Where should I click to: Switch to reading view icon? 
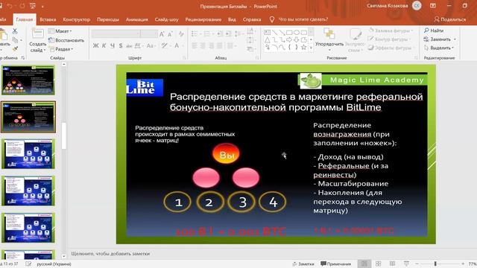[393, 264]
